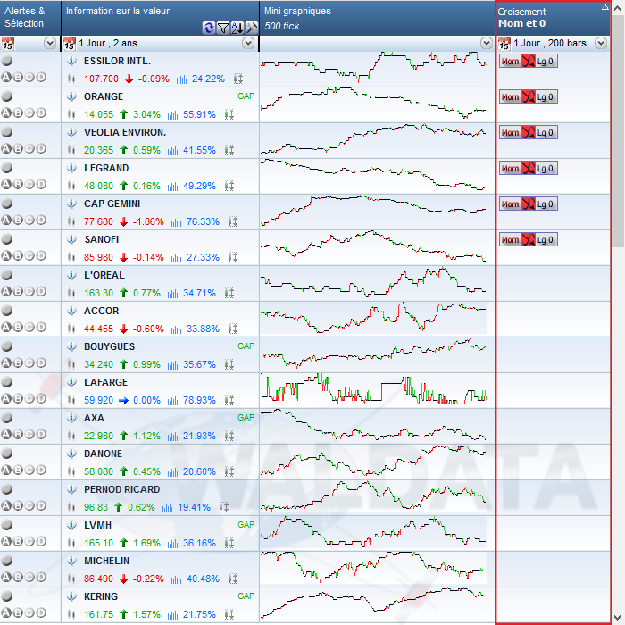Click calendar icon in Alertes & Sélection column
The width and height of the screenshot is (625, 625).
pos(7,44)
